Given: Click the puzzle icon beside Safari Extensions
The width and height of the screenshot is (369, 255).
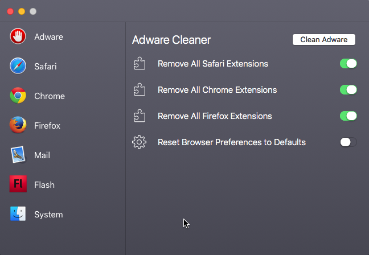Looking at the screenshot, I should coord(140,64).
